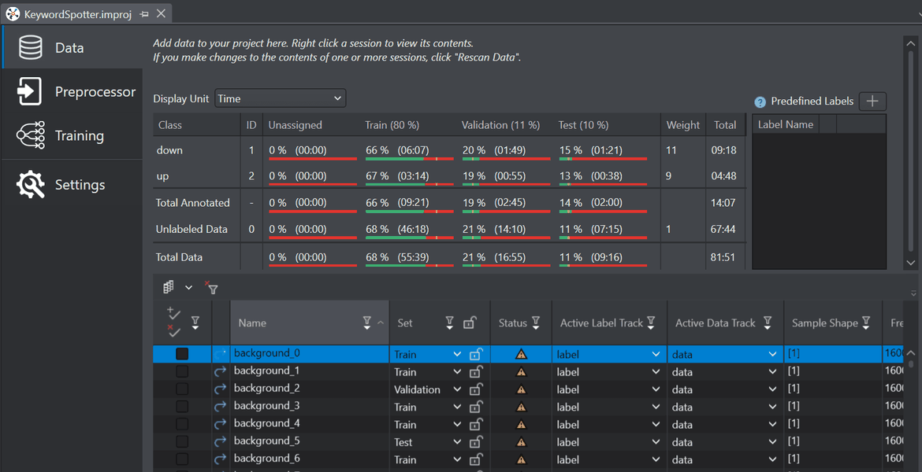Check the background_5 row checkbox
Viewport: 922px width, 472px height.
pos(182,442)
